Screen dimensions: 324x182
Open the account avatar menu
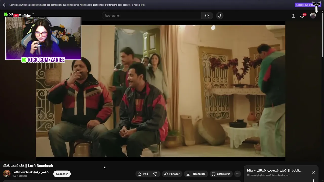click(313, 16)
